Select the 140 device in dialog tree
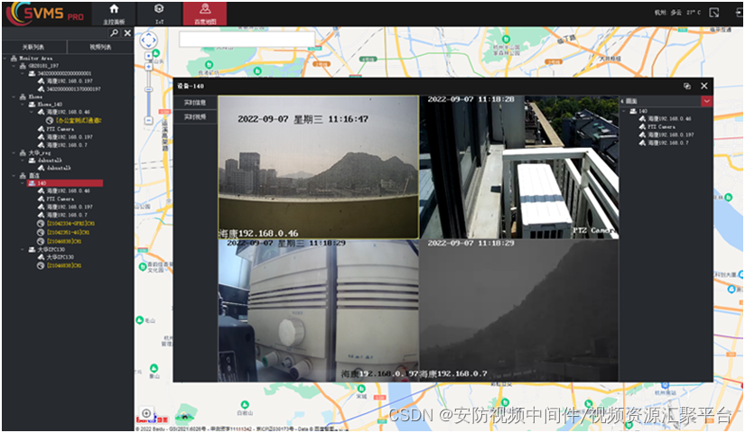745x433 pixels. [x=642, y=111]
